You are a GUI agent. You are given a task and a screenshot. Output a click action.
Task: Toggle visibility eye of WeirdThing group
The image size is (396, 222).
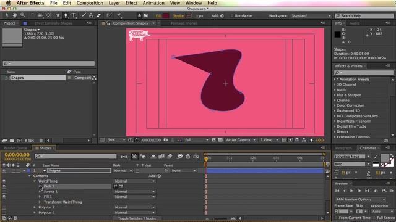tap(4, 181)
